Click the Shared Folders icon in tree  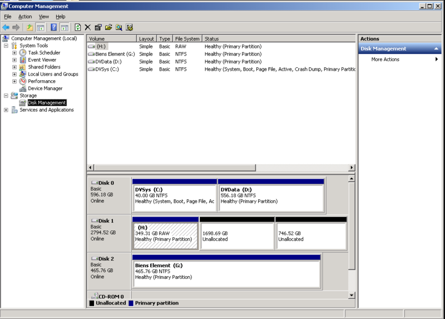(23, 67)
